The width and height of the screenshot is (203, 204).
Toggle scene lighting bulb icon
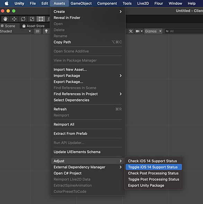point(46,31)
